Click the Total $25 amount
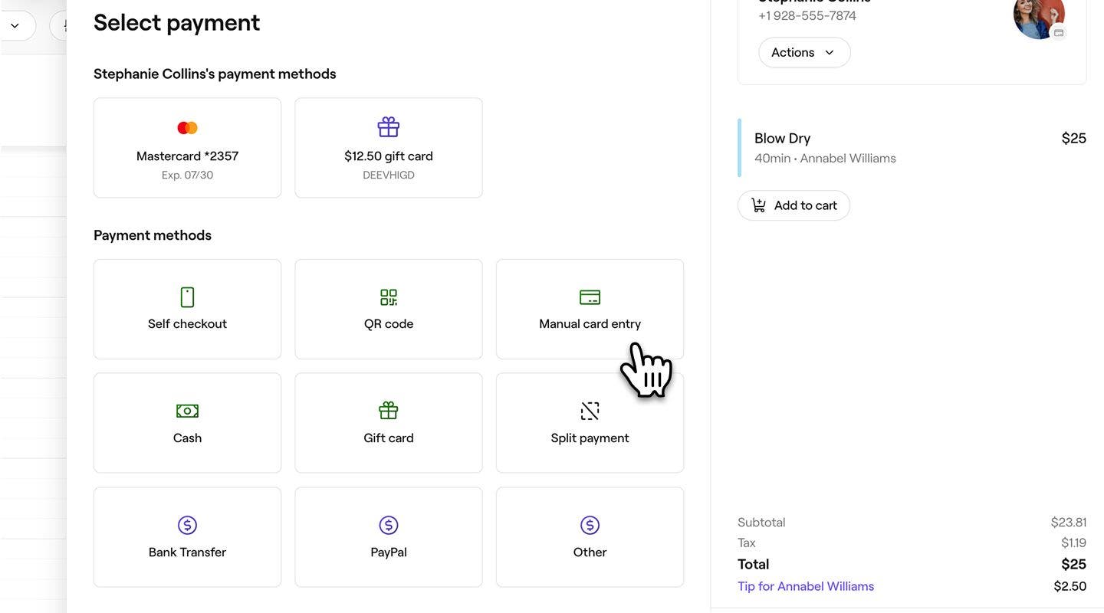 (x=1073, y=565)
